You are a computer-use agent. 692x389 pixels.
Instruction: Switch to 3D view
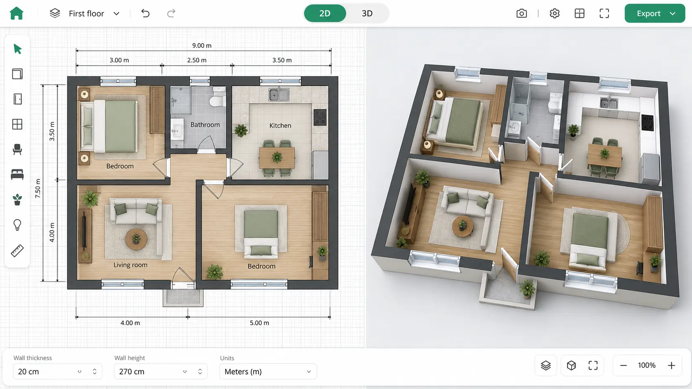(367, 13)
